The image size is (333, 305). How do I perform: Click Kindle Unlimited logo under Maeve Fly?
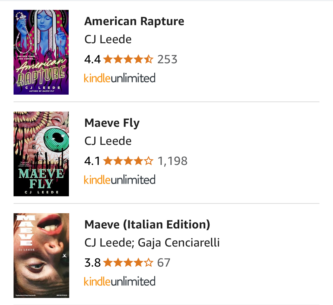tap(120, 180)
